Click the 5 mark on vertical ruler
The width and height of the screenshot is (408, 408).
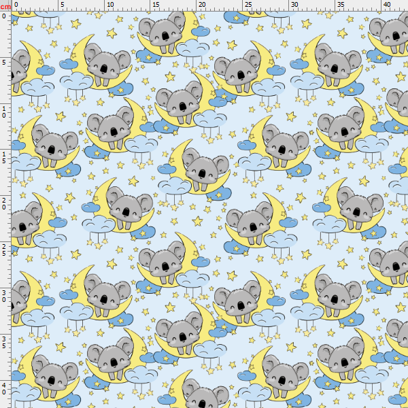[4, 63]
